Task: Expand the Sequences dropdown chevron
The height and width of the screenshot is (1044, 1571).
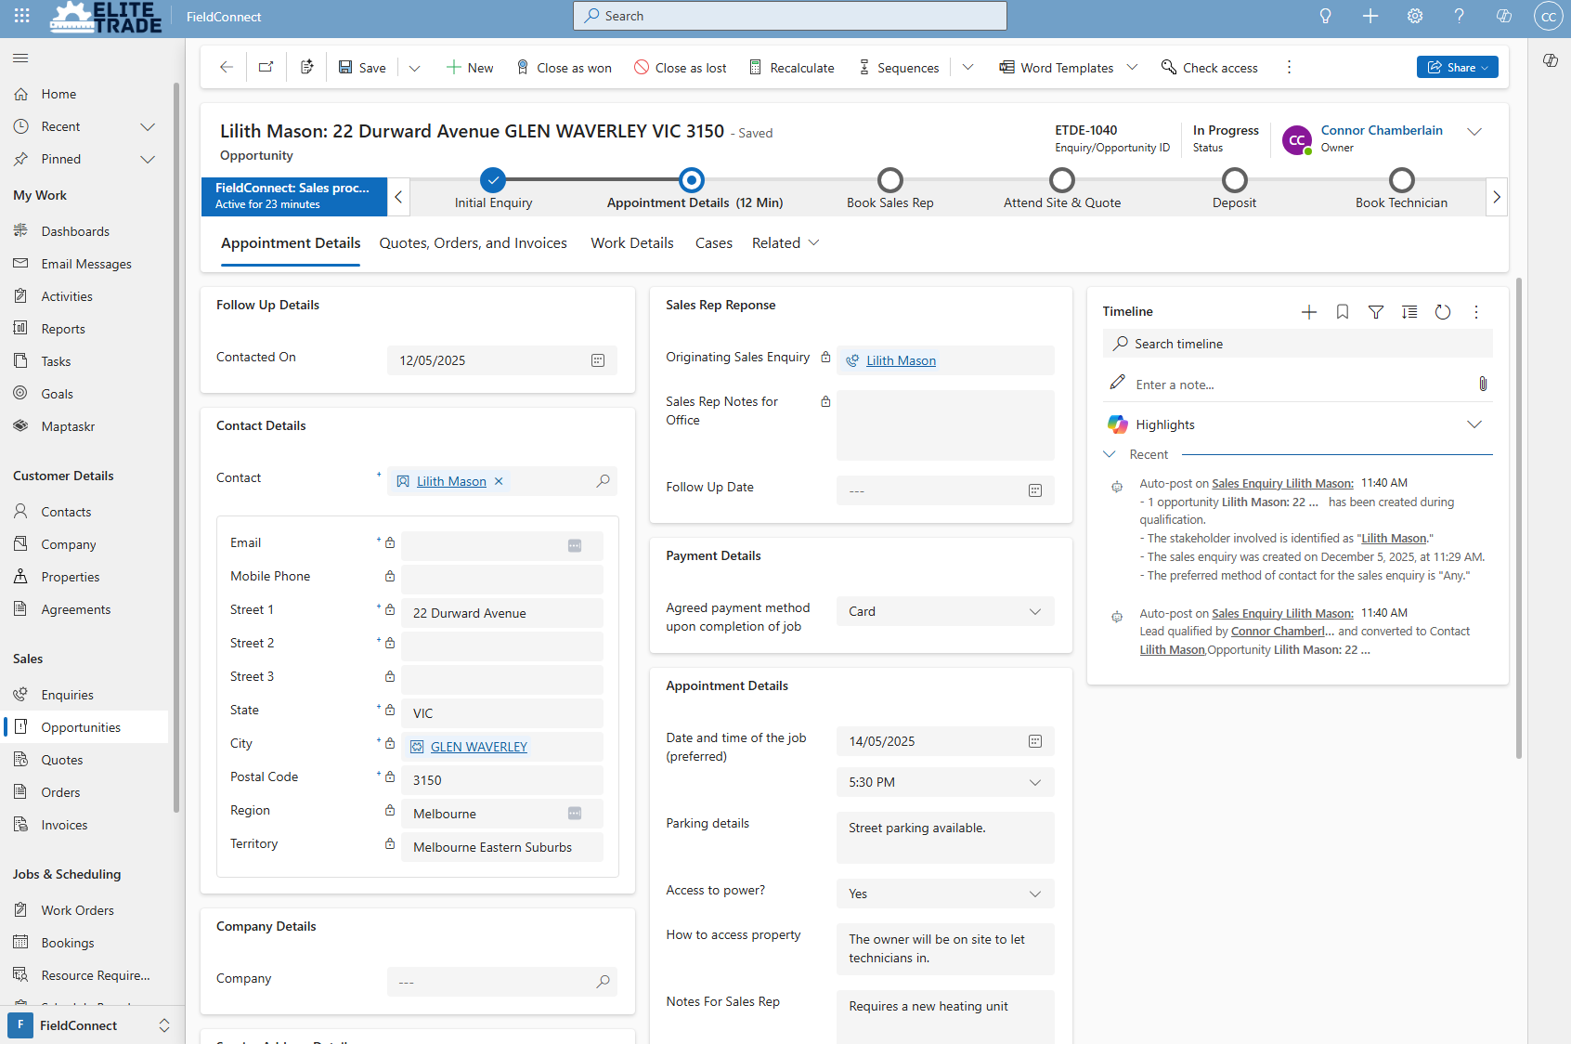Action: 967,67
